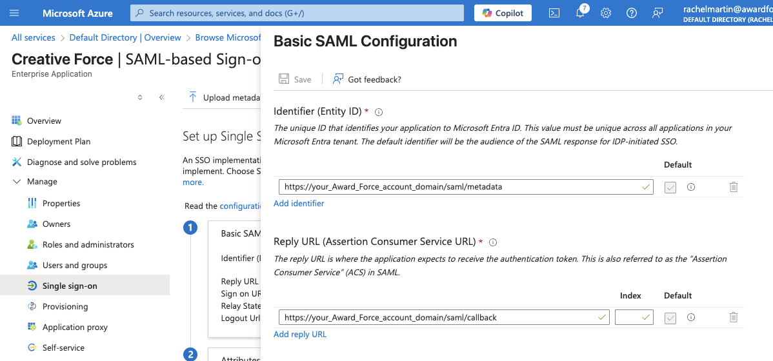Click the Microsoft Azure home logo
This screenshot has height=361, width=773.
[77, 14]
